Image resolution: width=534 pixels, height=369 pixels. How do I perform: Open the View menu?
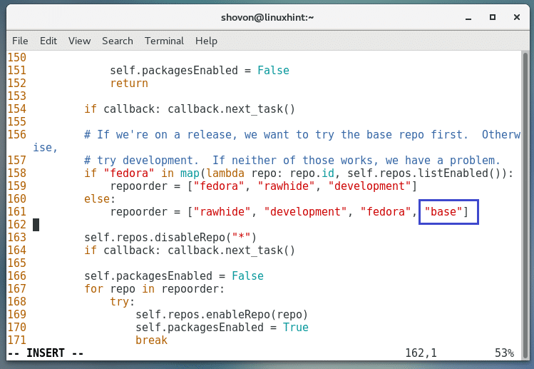pyautogui.click(x=79, y=41)
